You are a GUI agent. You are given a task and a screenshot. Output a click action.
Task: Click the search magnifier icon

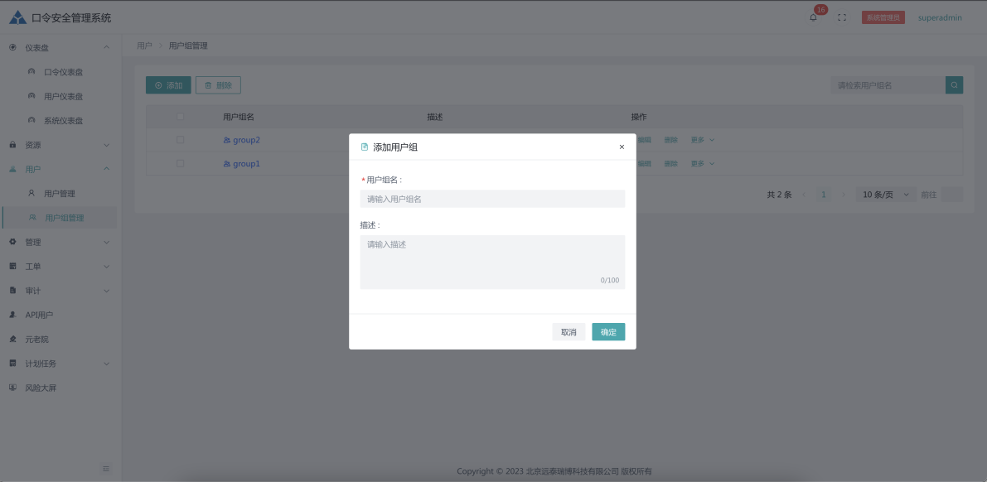pyautogui.click(x=955, y=84)
